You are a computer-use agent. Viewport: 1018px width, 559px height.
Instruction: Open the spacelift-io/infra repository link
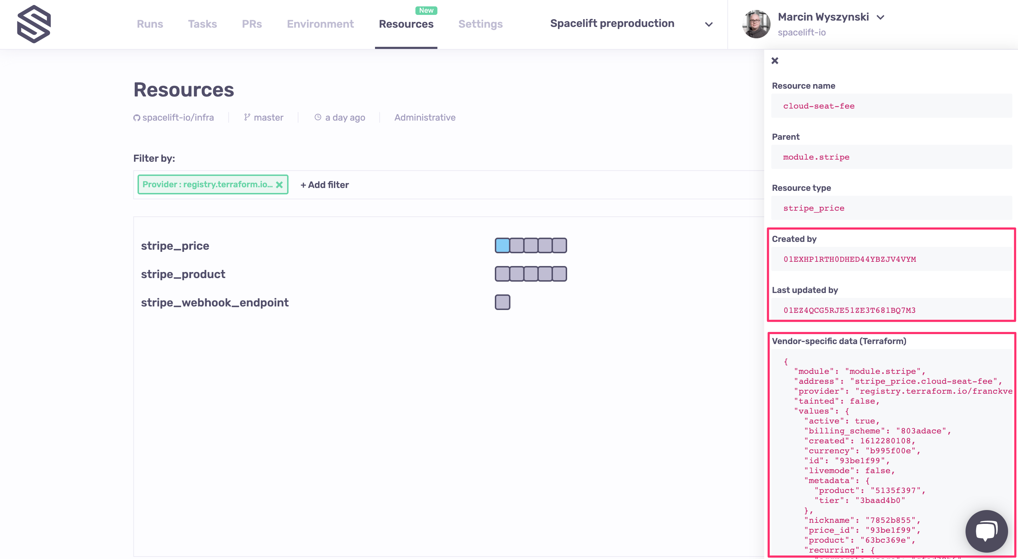[178, 117]
